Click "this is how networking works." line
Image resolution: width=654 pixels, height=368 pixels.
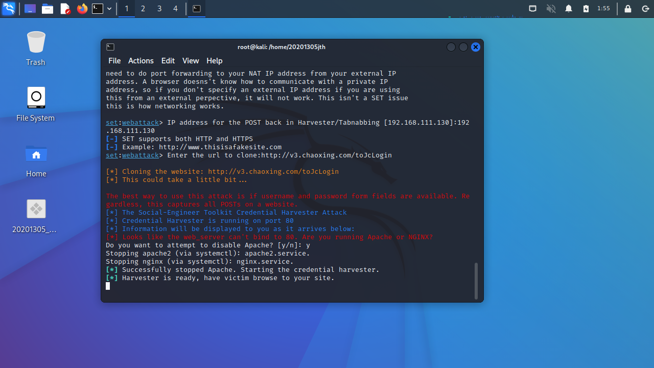(165, 106)
